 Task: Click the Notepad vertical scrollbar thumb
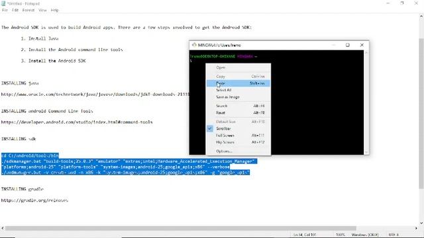click(421, 113)
